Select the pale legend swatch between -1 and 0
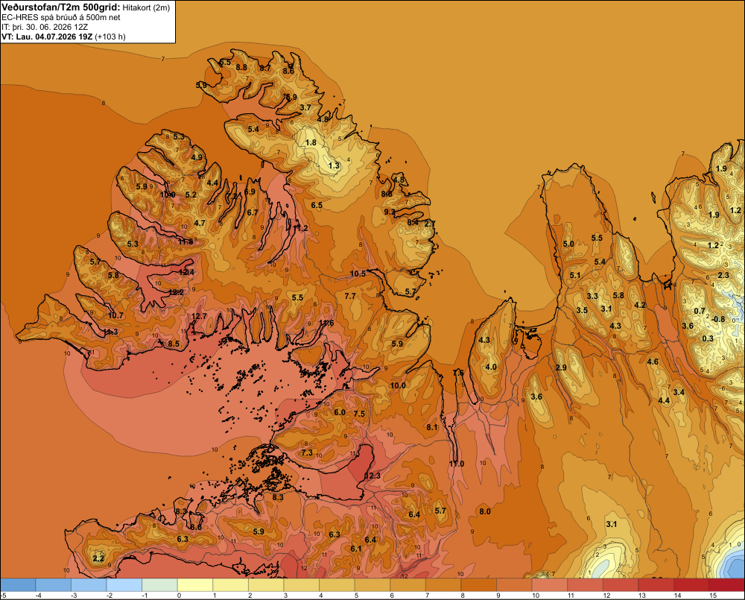The height and width of the screenshot is (600, 745). tap(159, 585)
